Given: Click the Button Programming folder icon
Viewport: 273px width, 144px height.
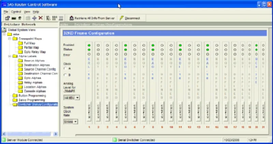Looking at the screenshot, I should point(15,96).
